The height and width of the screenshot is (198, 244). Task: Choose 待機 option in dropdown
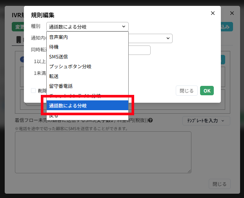[x=87, y=47]
